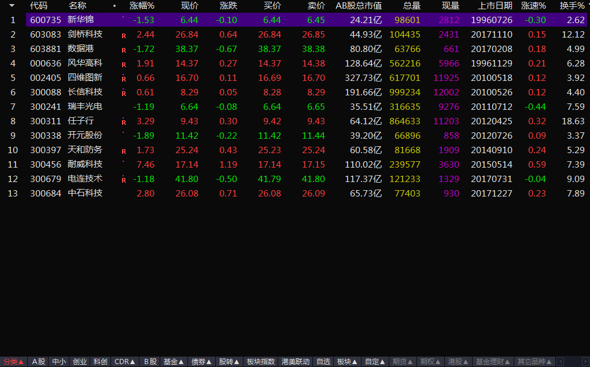
Task: Expand the 基金 tab menu
Action: pos(174,362)
